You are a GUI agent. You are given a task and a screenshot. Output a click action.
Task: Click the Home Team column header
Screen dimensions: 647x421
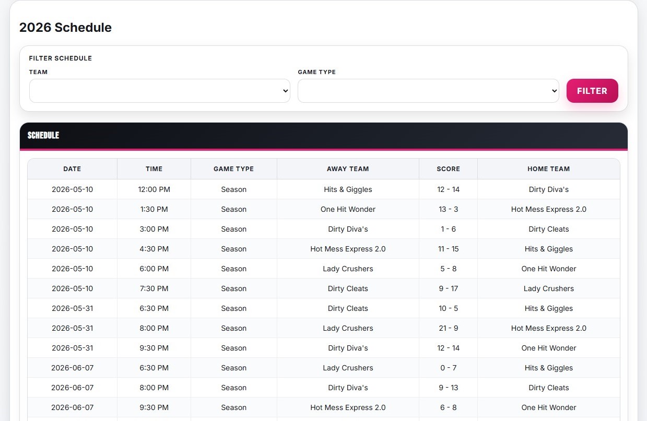[x=549, y=169]
